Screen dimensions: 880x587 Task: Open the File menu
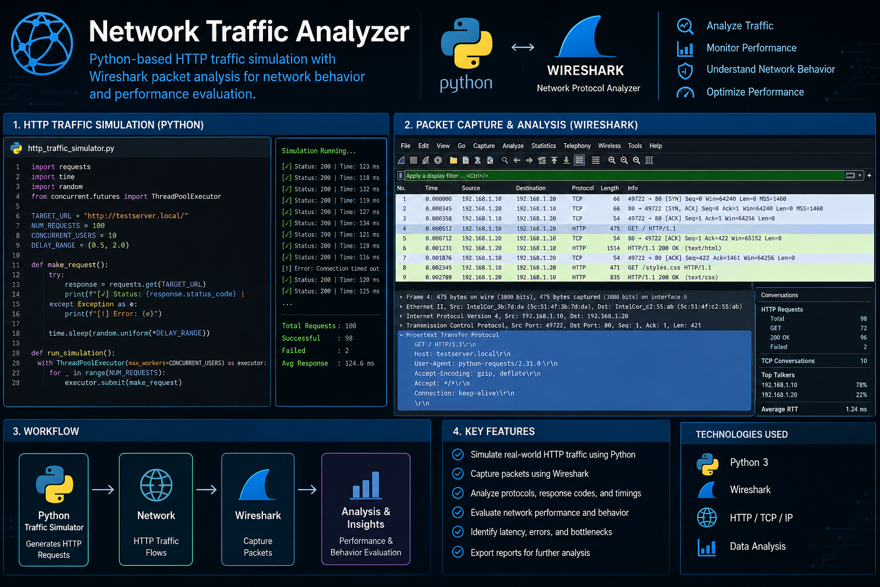[406, 146]
